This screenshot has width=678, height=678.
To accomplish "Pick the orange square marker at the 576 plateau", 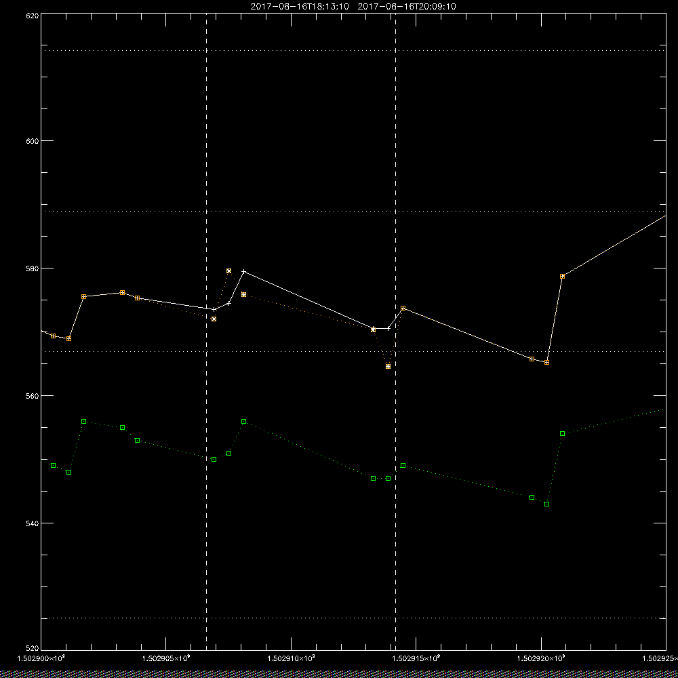I will (122, 292).
